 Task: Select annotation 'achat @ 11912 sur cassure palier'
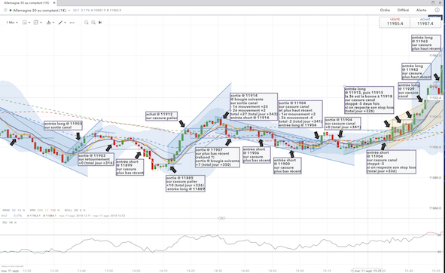[161, 116]
